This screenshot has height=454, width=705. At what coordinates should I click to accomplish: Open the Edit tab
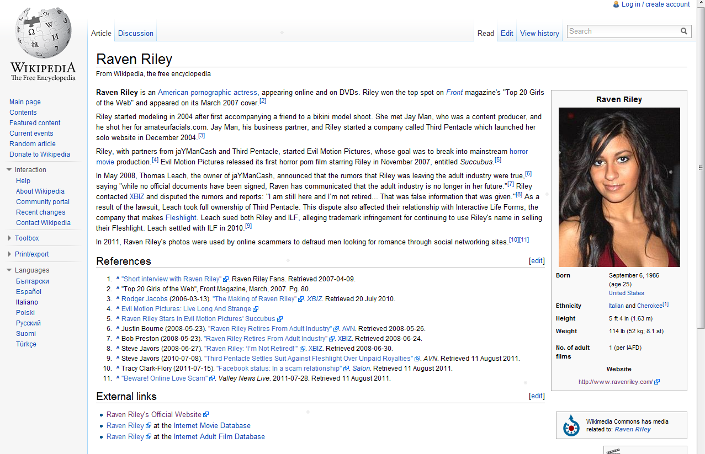pyautogui.click(x=507, y=33)
